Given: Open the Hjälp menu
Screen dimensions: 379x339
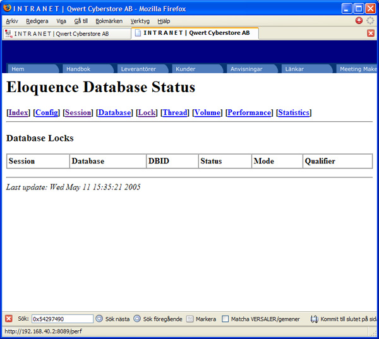Looking at the screenshot, I should click(x=164, y=21).
